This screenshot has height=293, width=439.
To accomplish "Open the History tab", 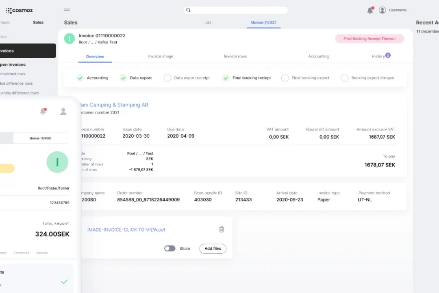I will point(378,57).
